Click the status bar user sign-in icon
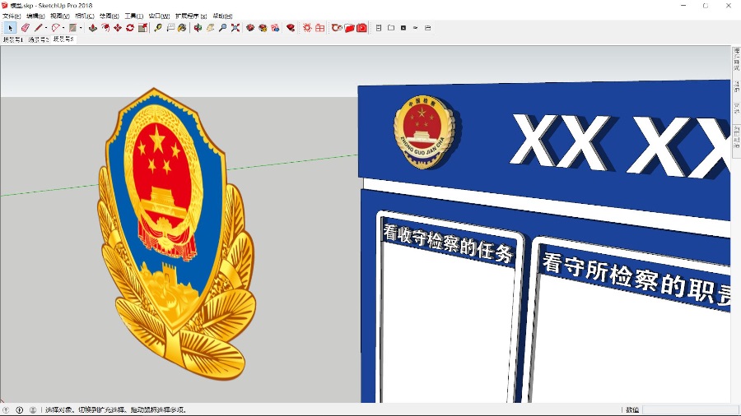Image resolution: width=741 pixels, height=416 pixels. coord(33,410)
